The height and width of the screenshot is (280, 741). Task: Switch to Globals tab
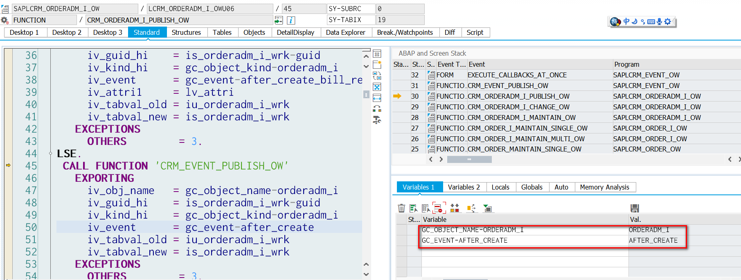532,187
